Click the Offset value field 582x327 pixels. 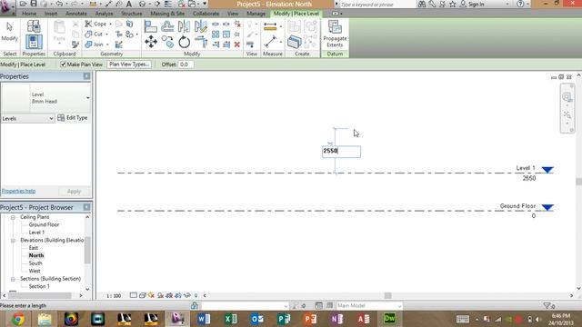tap(186, 64)
